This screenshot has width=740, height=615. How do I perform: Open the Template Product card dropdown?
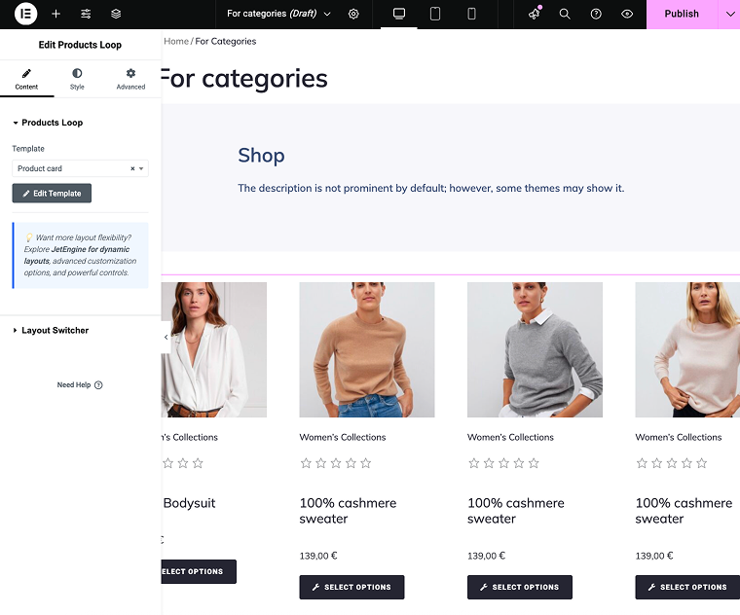pyautogui.click(x=80, y=168)
